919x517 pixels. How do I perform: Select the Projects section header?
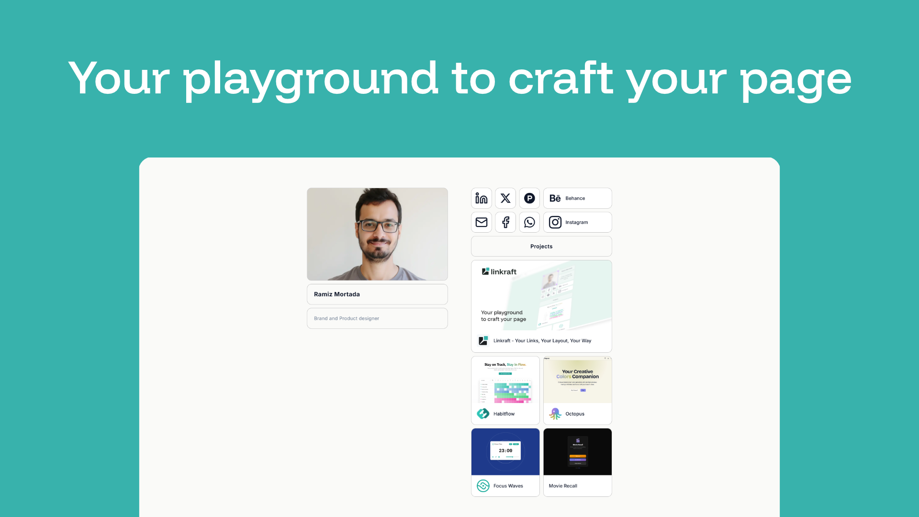click(541, 247)
